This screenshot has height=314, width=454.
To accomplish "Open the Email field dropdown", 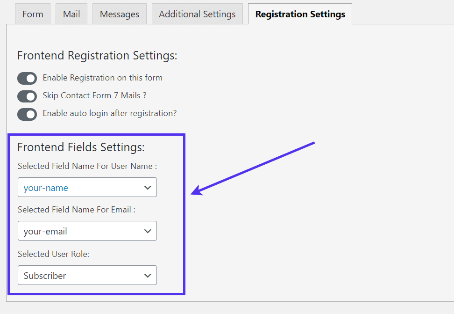I will 87,231.
